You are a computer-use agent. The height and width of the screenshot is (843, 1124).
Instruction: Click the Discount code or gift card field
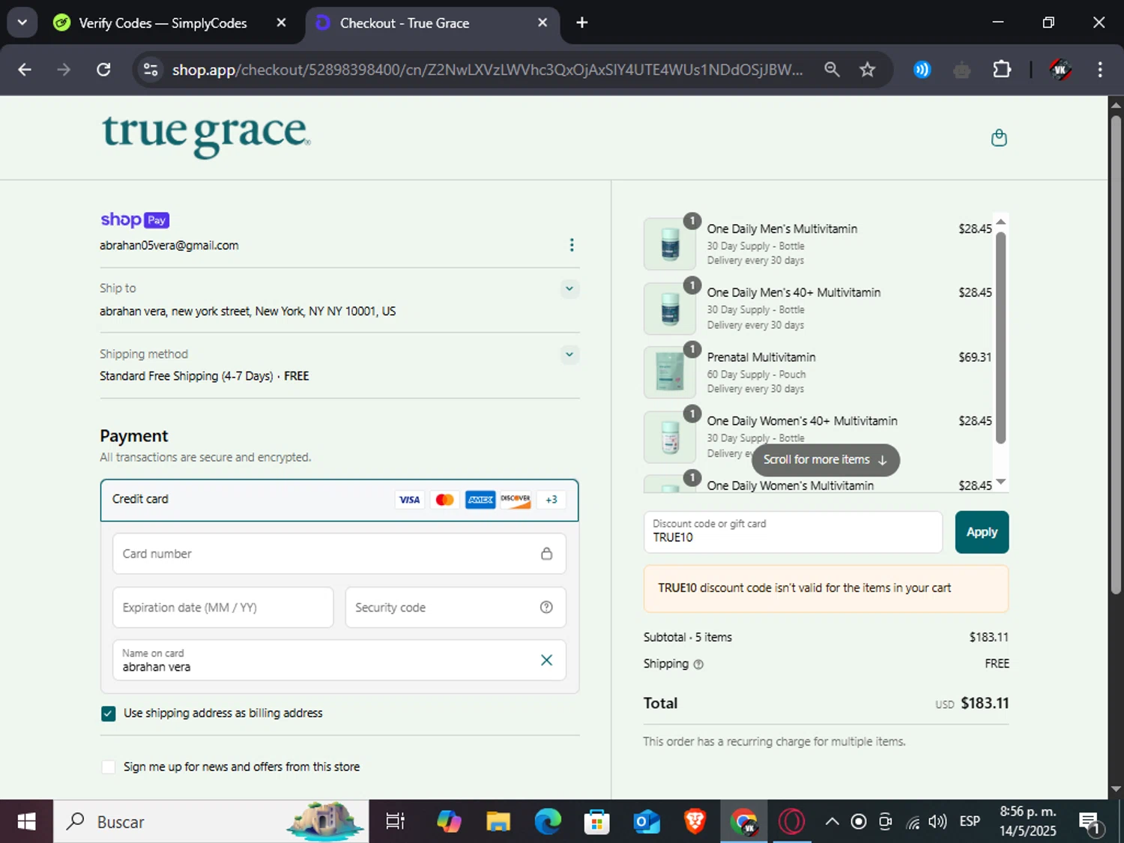pos(793,532)
